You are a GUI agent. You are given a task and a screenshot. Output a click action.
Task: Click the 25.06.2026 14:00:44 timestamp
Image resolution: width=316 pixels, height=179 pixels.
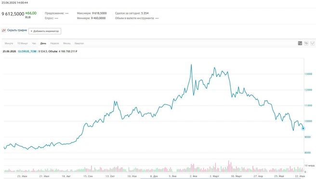click(15, 3)
